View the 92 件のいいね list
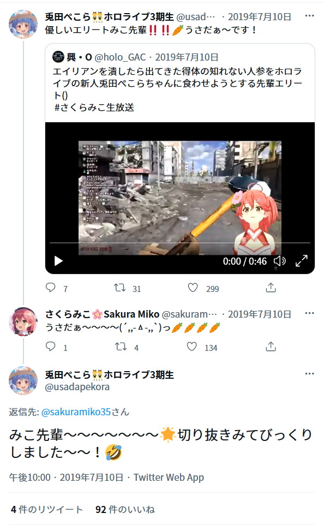 pos(125,509)
